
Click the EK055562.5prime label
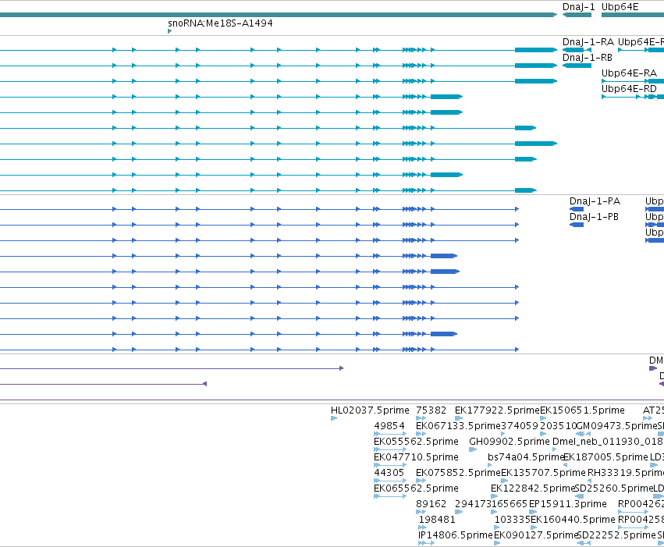416,442
